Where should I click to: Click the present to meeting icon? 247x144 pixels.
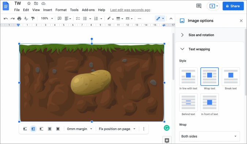[212, 6]
